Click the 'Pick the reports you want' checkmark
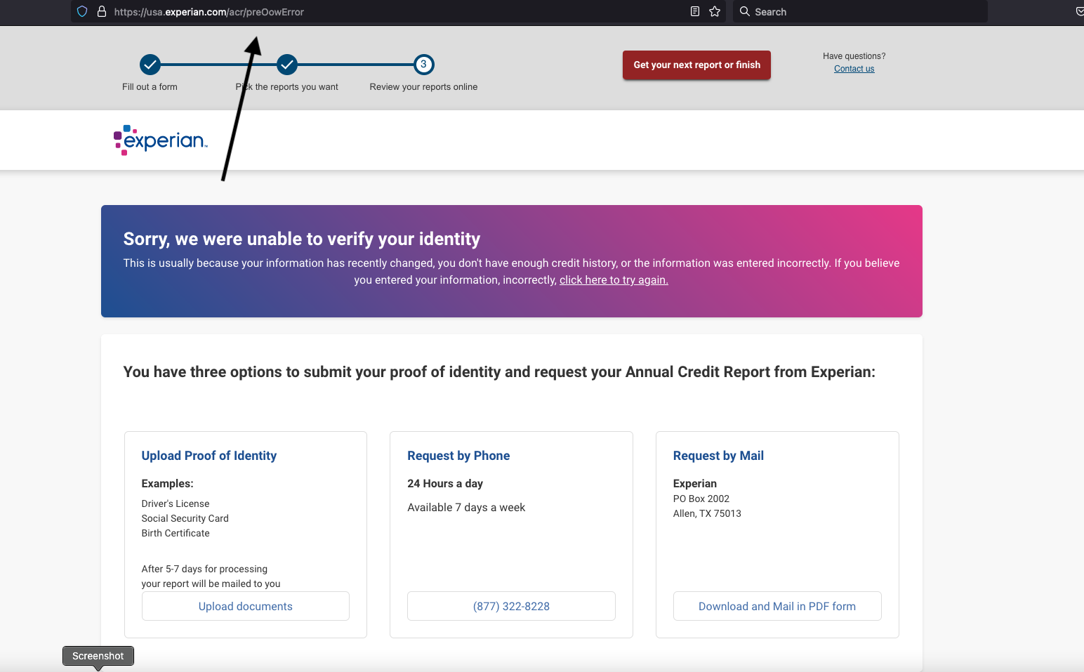This screenshot has width=1084, height=672. click(287, 65)
